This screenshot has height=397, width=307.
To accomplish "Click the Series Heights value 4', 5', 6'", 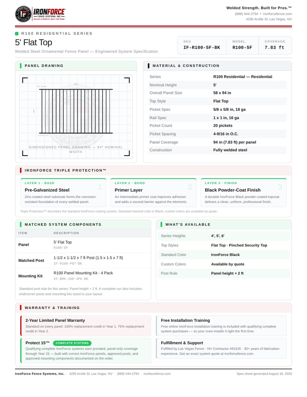I will click(x=218, y=236).
